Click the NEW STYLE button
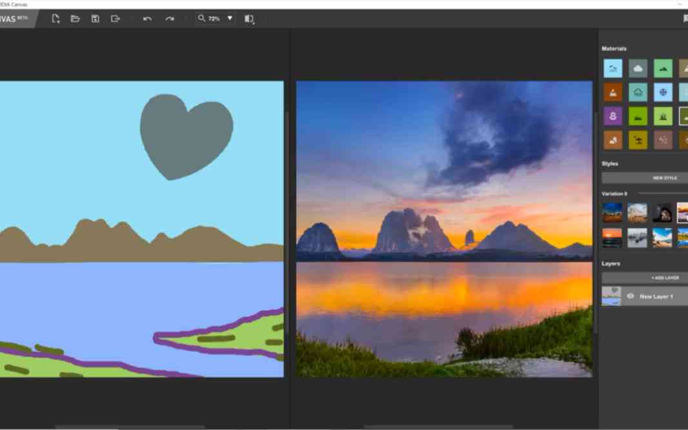 pos(664,178)
